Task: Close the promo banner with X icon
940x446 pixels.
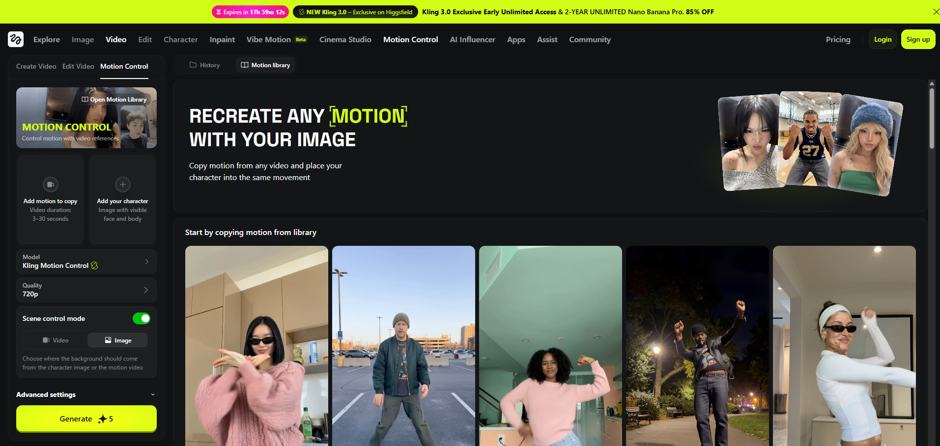Action: coord(936,12)
